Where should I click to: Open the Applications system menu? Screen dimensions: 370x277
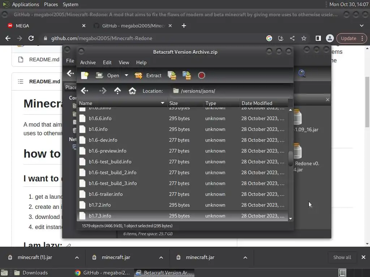click(26, 4)
